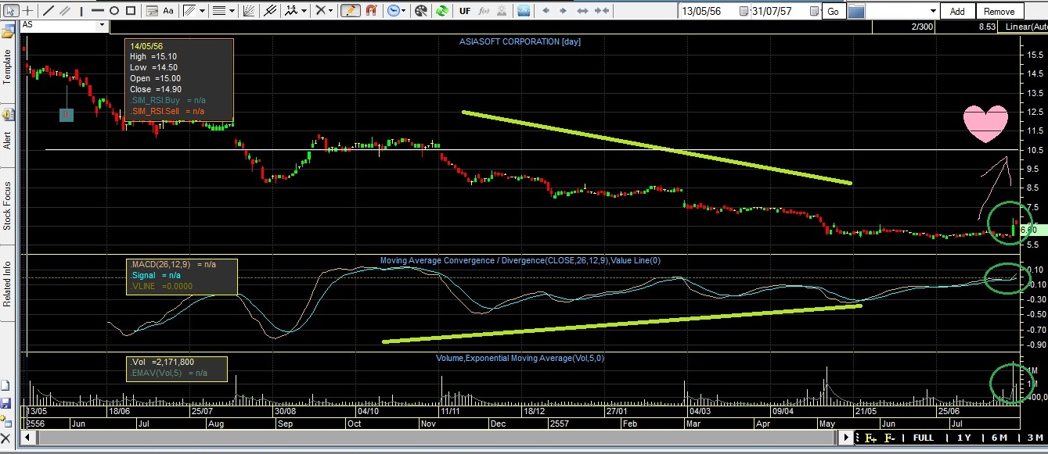Click the green refresh arrows icon
This screenshot has width=1048, height=454.
(441, 11)
